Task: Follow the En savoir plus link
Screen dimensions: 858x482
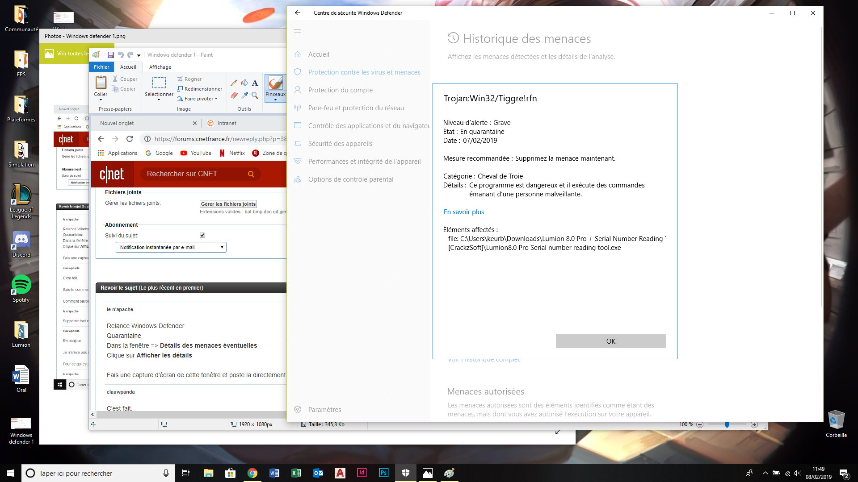Action: pos(463,212)
